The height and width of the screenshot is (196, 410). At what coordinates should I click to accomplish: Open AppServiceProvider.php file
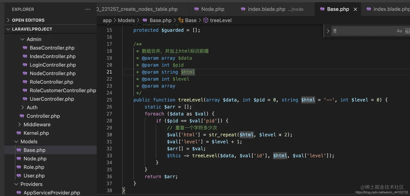click(52, 193)
